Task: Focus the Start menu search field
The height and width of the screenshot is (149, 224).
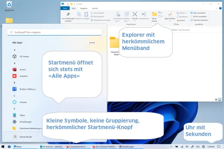Action: 55,32
